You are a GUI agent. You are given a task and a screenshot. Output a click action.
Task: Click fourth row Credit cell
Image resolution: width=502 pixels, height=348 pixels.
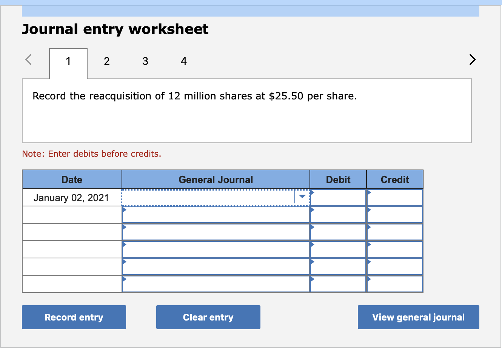pos(395,249)
